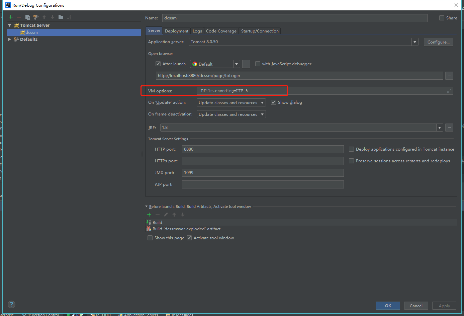Move configuration down arrow in toolbar

pyautogui.click(x=53, y=17)
